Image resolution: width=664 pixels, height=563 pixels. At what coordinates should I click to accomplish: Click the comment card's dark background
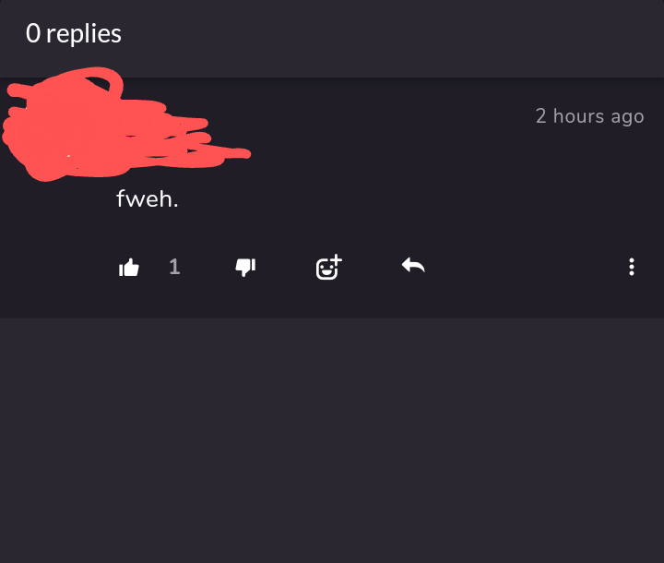pos(415,185)
